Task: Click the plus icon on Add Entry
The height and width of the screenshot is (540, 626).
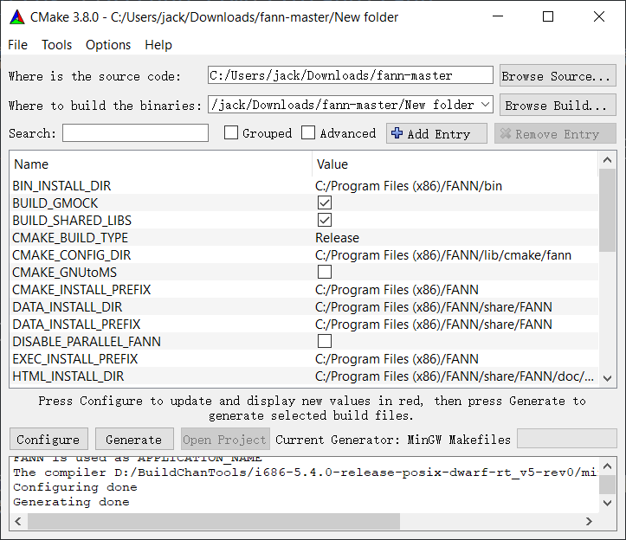Action: pos(397,133)
